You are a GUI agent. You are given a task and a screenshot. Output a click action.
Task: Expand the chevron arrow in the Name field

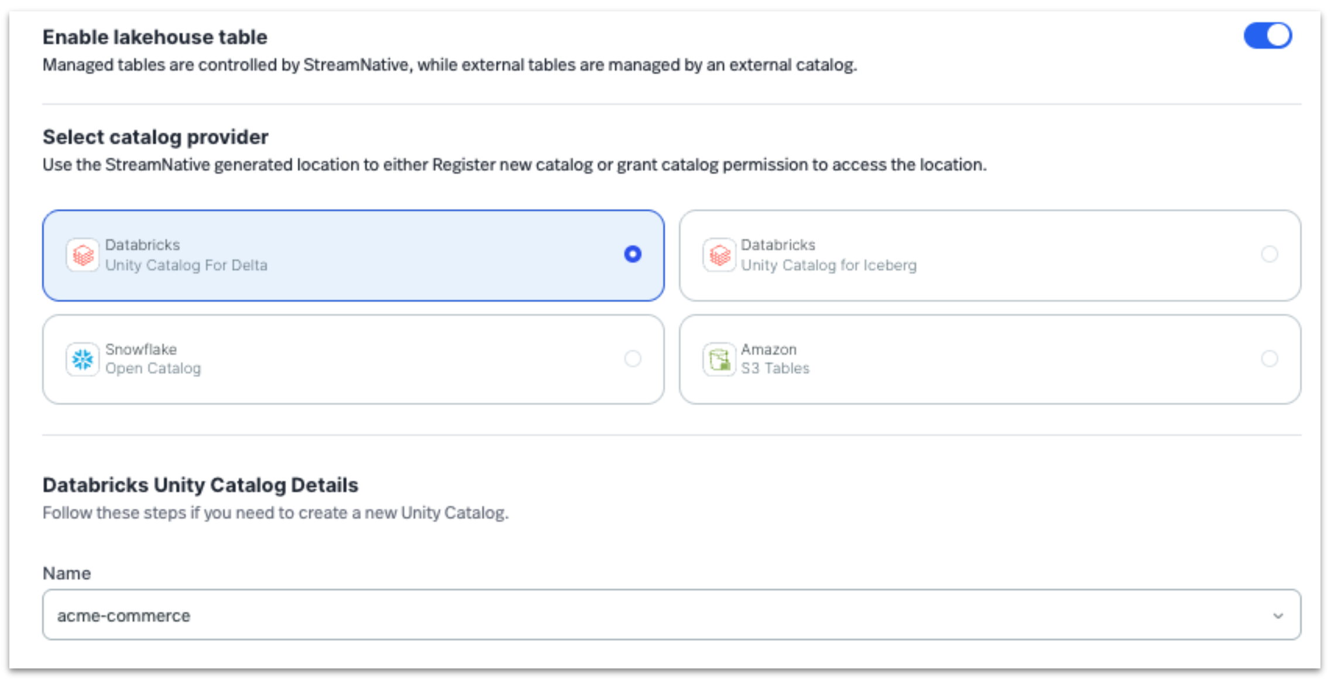coord(1278,616)
